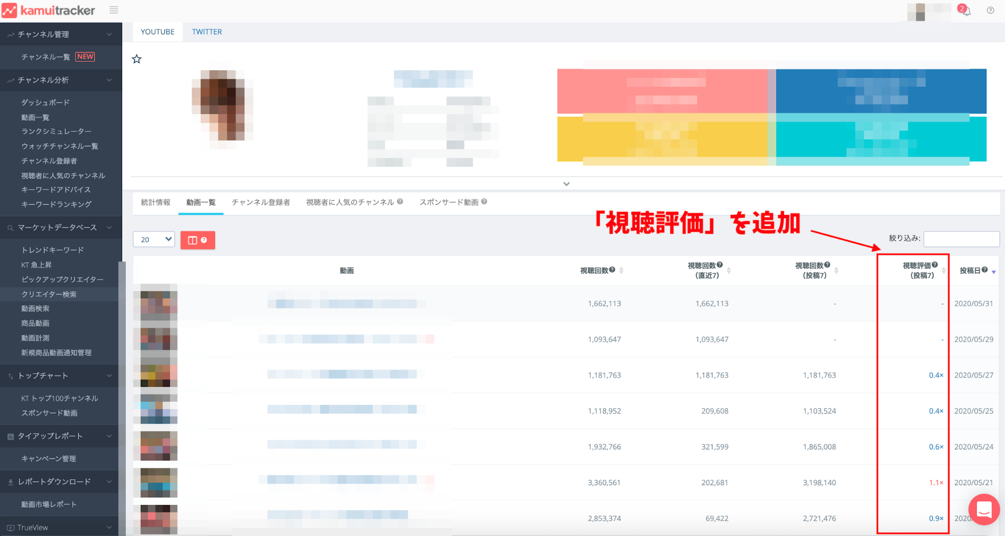This screenshot has height=536, width=1005.
Task: Select the 統計情報 tab
Action: (155, 202)
